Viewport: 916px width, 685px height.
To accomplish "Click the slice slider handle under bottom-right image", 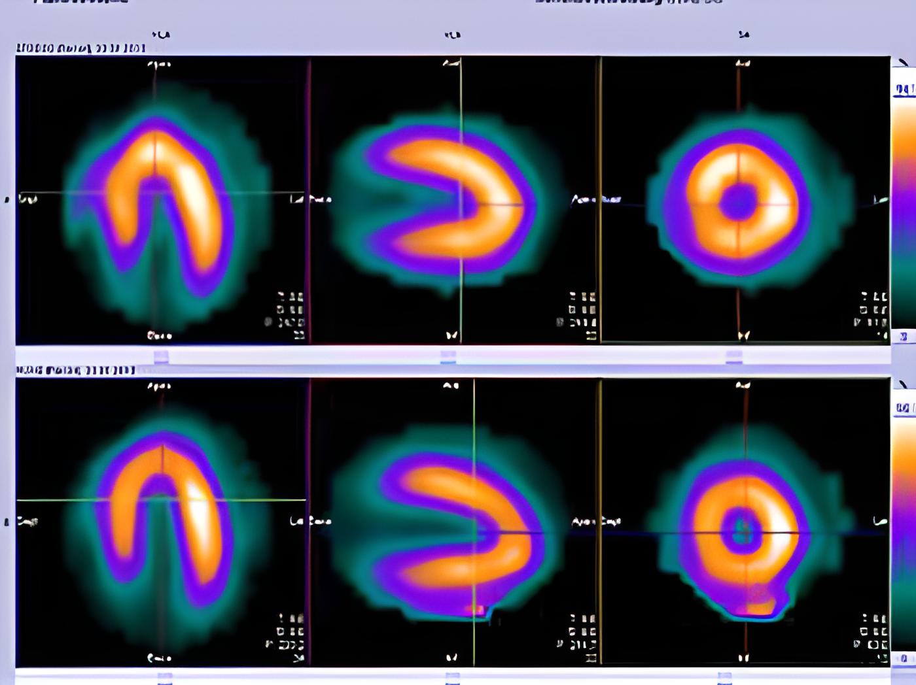I will 724,678.
